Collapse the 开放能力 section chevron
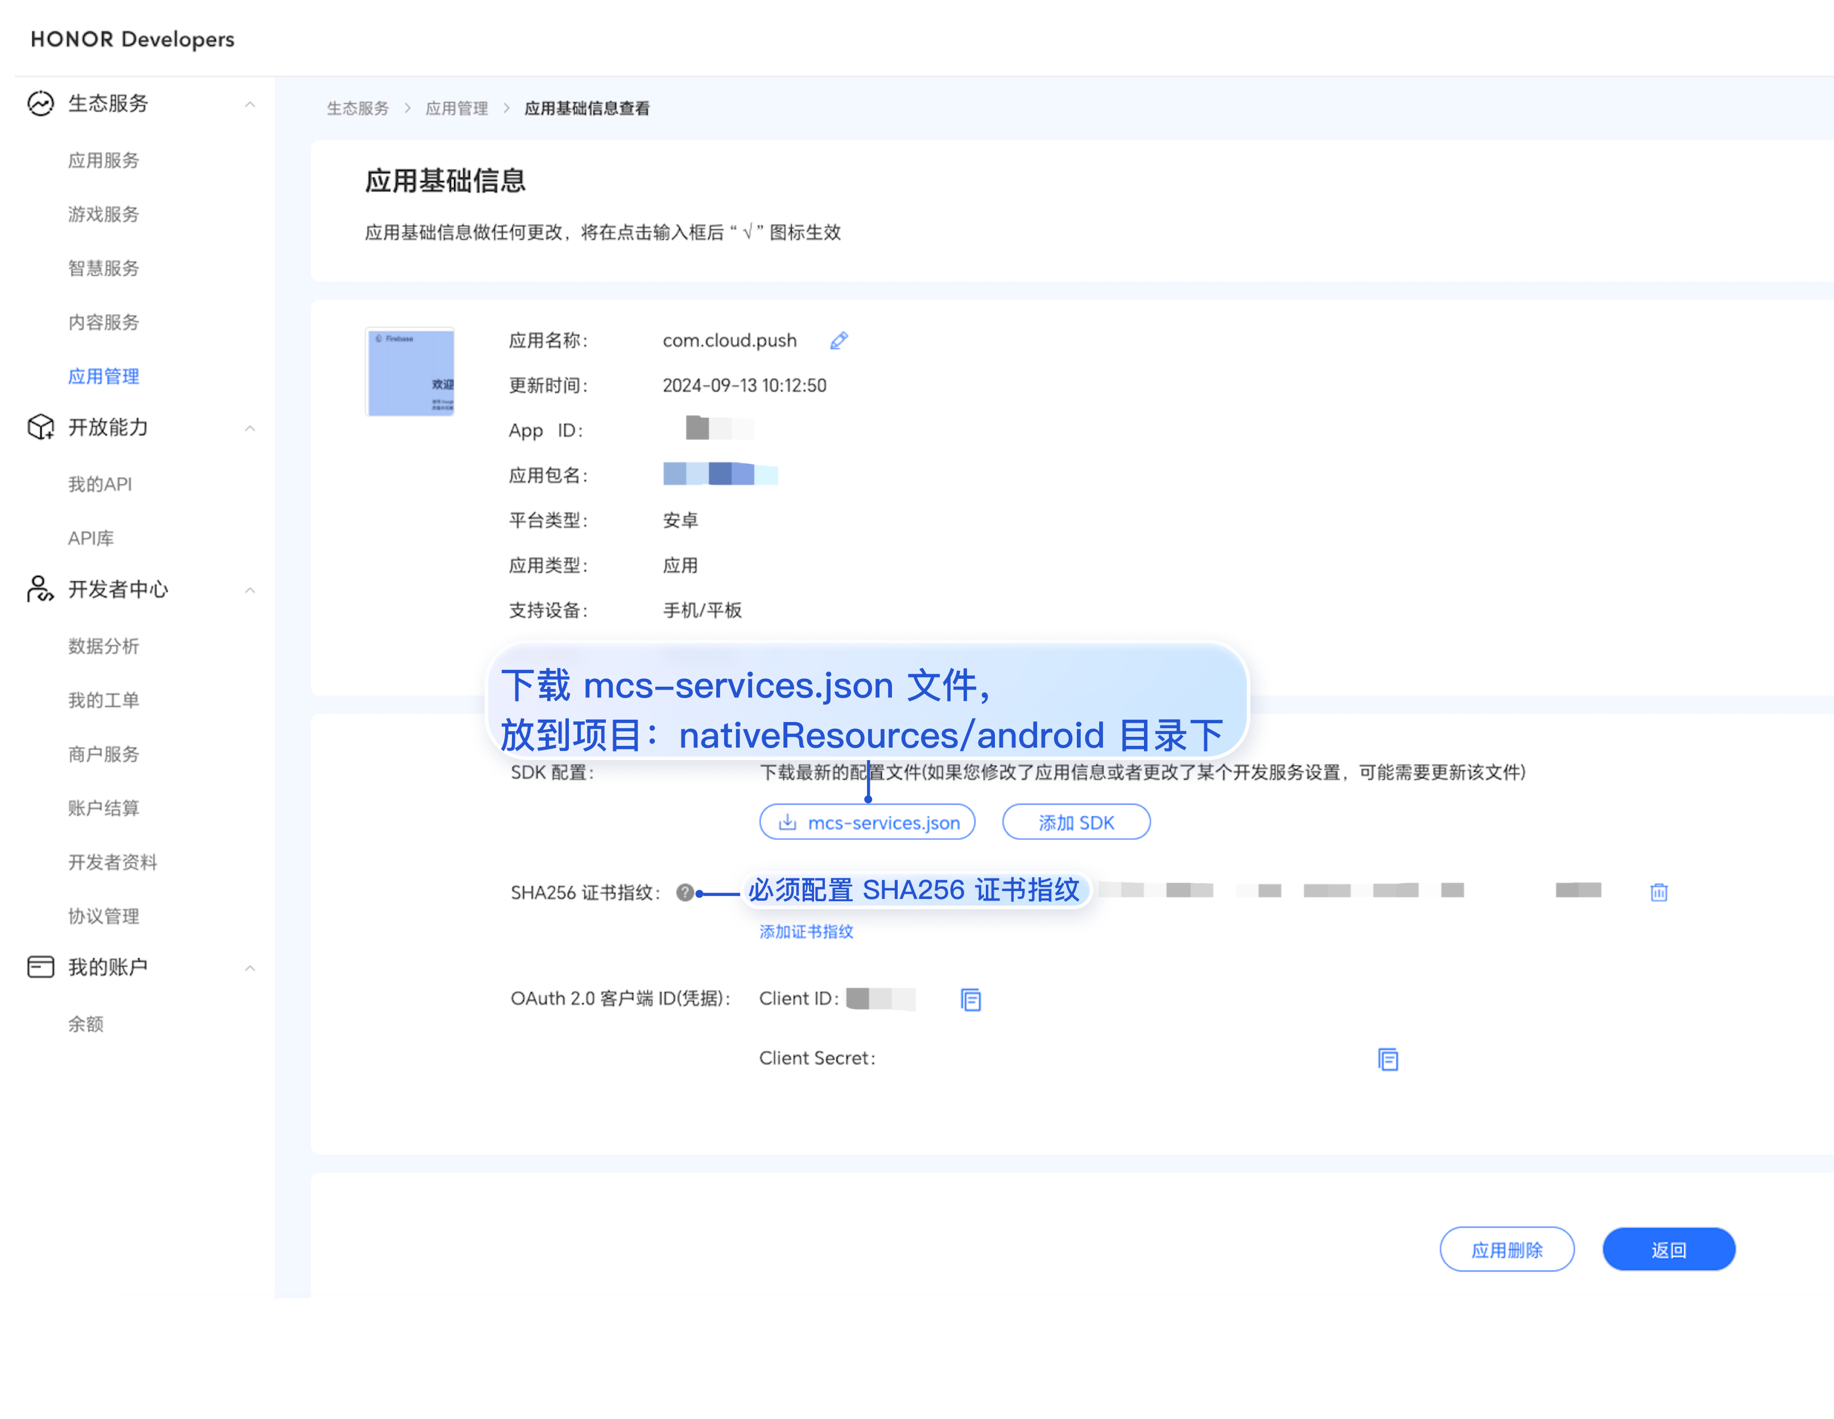The width and height of the screenshot is (1834, 1419). point(249,428)
